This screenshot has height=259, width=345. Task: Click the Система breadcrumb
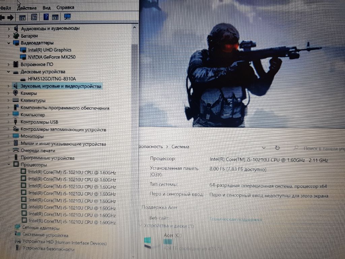pyautogui.click(x=180, y=147)
